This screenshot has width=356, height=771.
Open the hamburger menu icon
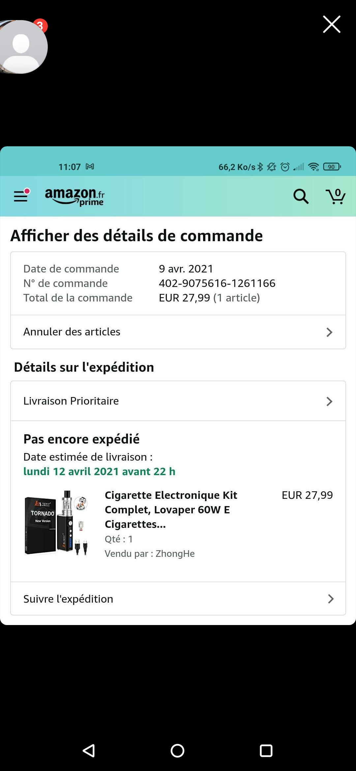pyautogui.click(x=21, y=196)
